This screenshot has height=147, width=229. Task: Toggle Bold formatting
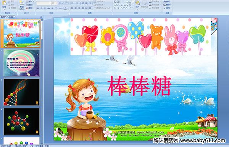tap(38, 8)
